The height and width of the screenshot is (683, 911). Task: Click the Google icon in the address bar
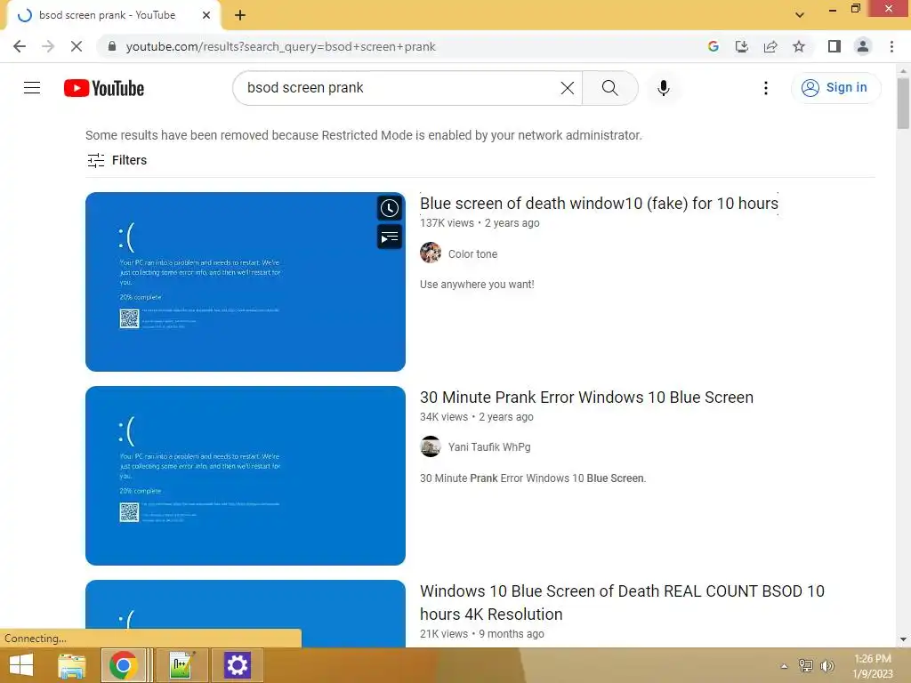coord(713,46)
